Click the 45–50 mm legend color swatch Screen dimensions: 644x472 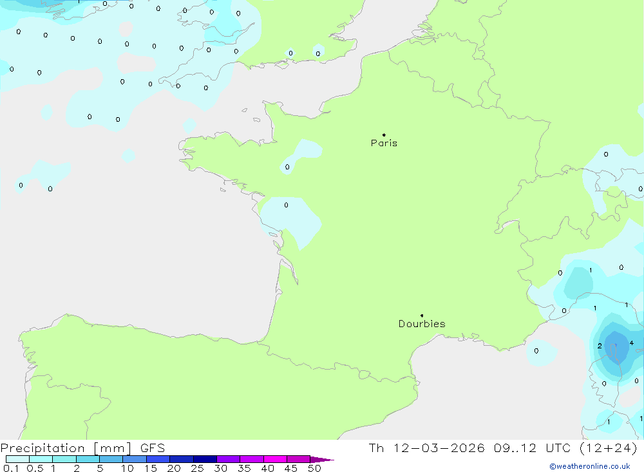[299, 459]
